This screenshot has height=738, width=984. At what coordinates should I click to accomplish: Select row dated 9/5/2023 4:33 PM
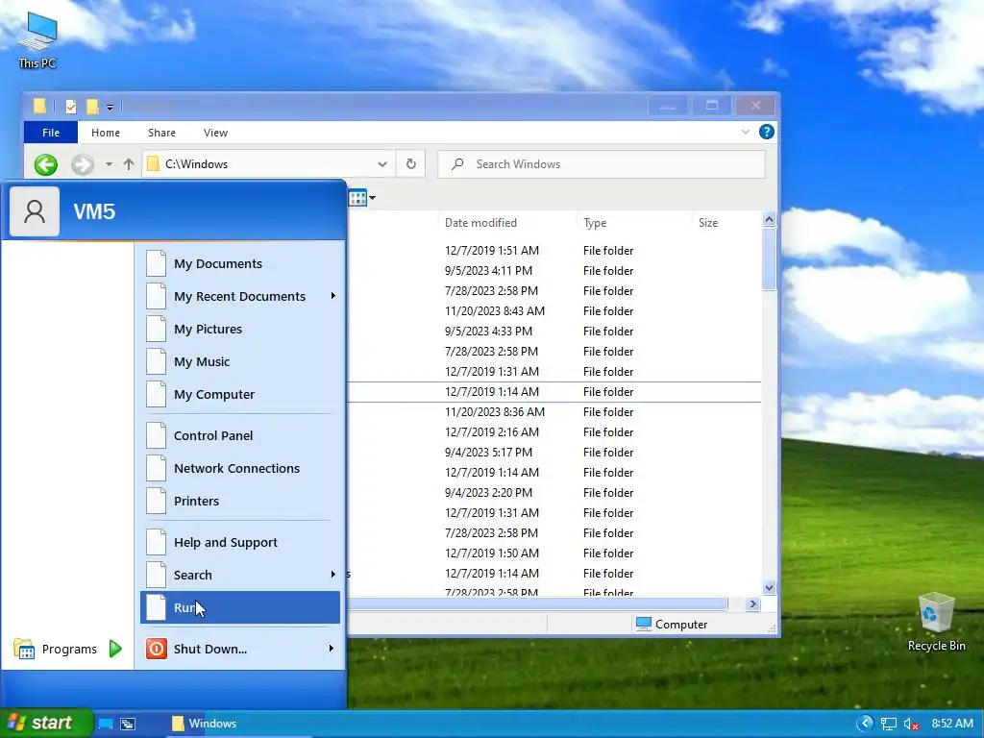tap(554, 331)
